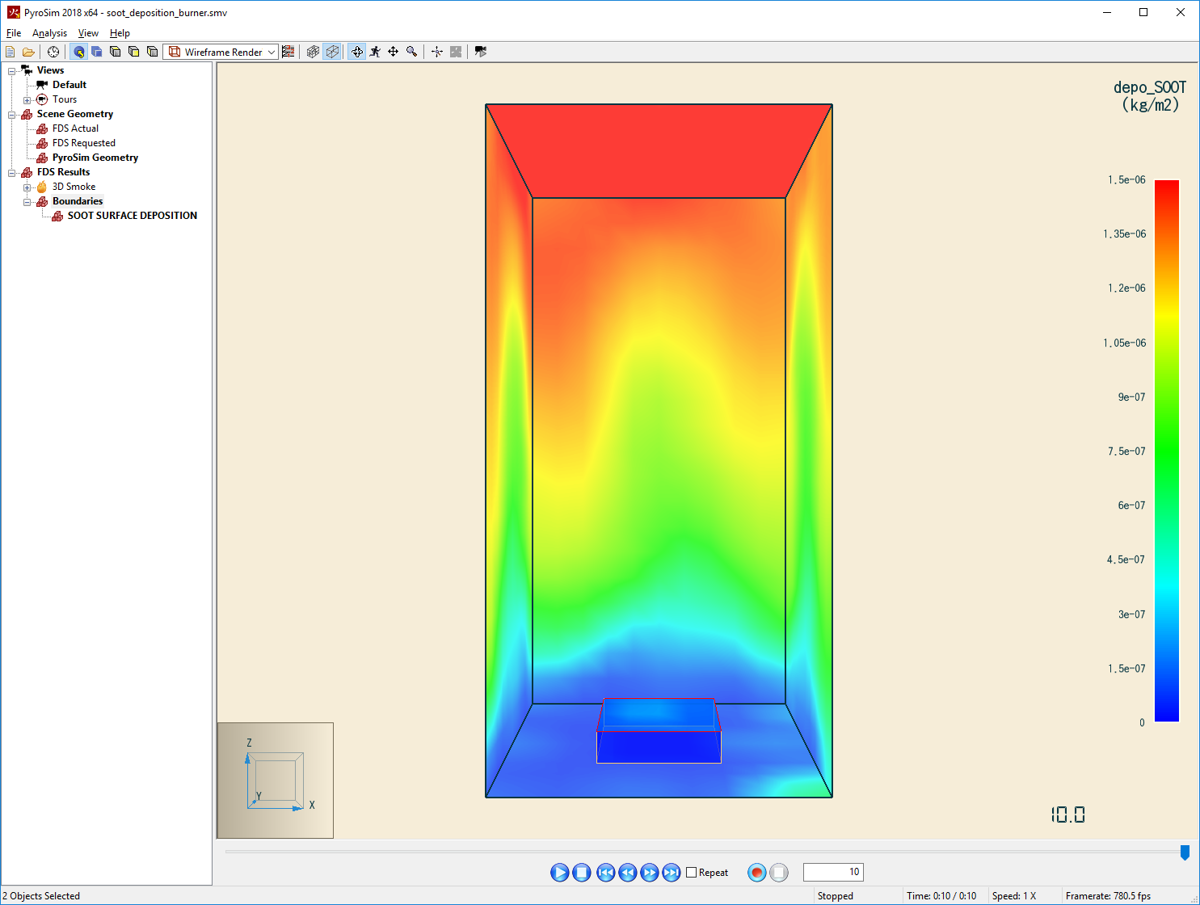Open the Analysis menu

coord(49,33)
